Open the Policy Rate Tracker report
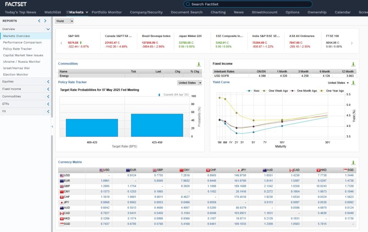Viewport: 368px width, 232px height. (x=17, y=49)
